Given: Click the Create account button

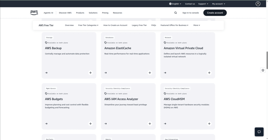Looking at the screenshot, I should 215,13.
